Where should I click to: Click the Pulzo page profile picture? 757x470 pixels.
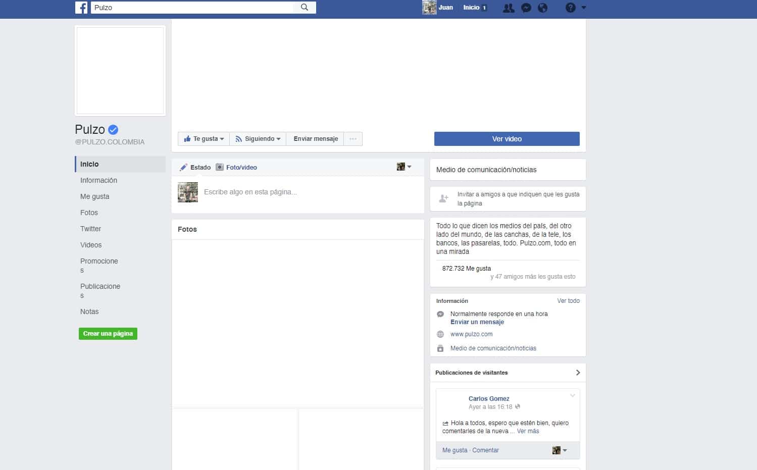point(120,71)
